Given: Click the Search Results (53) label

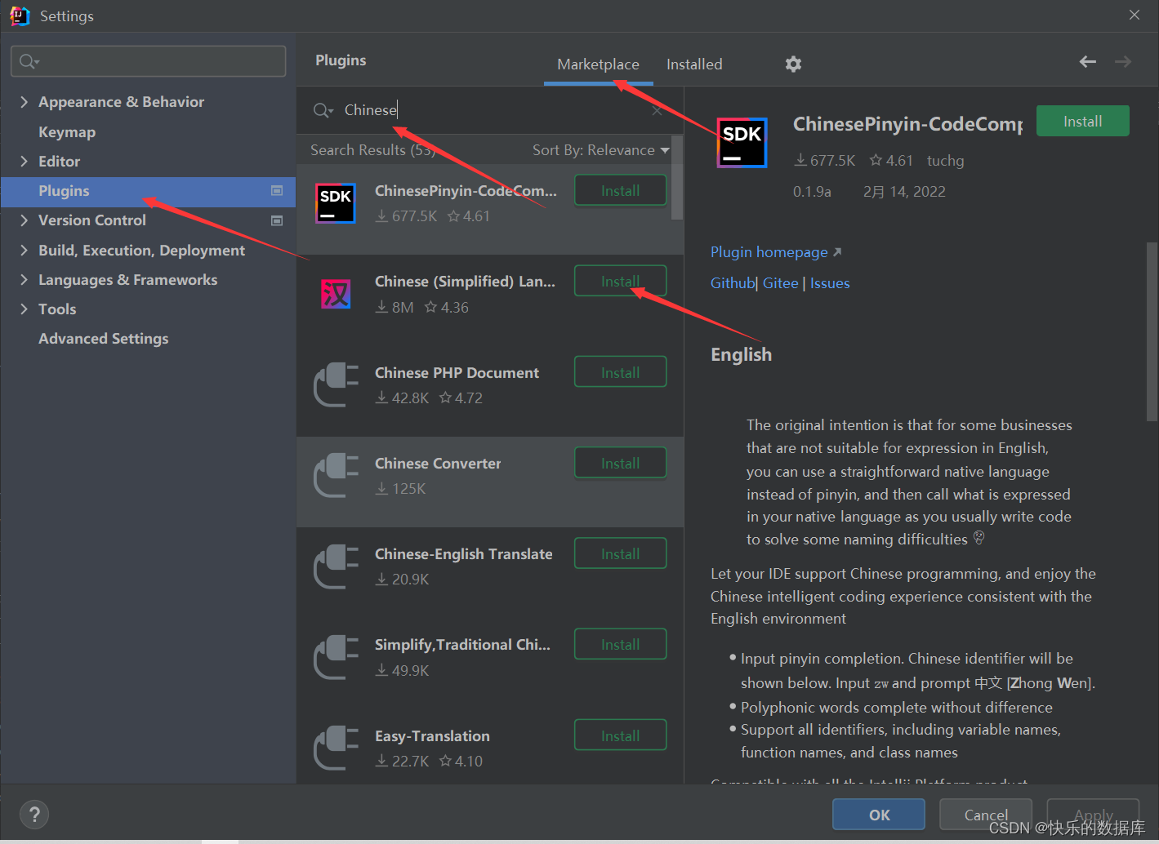Looking at the screenshot, I should click(x=372, y=150).
